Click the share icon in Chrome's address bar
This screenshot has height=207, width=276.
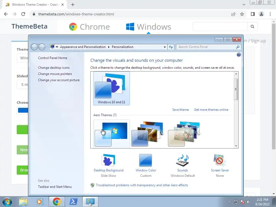(x=233, y=14)
